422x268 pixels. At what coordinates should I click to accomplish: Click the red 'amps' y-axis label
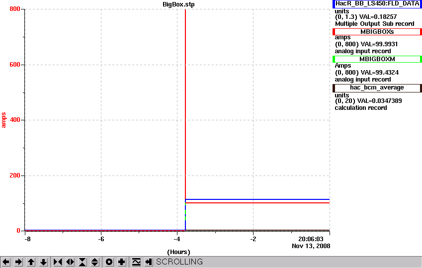pyautogui.click(x=3, y=120)
